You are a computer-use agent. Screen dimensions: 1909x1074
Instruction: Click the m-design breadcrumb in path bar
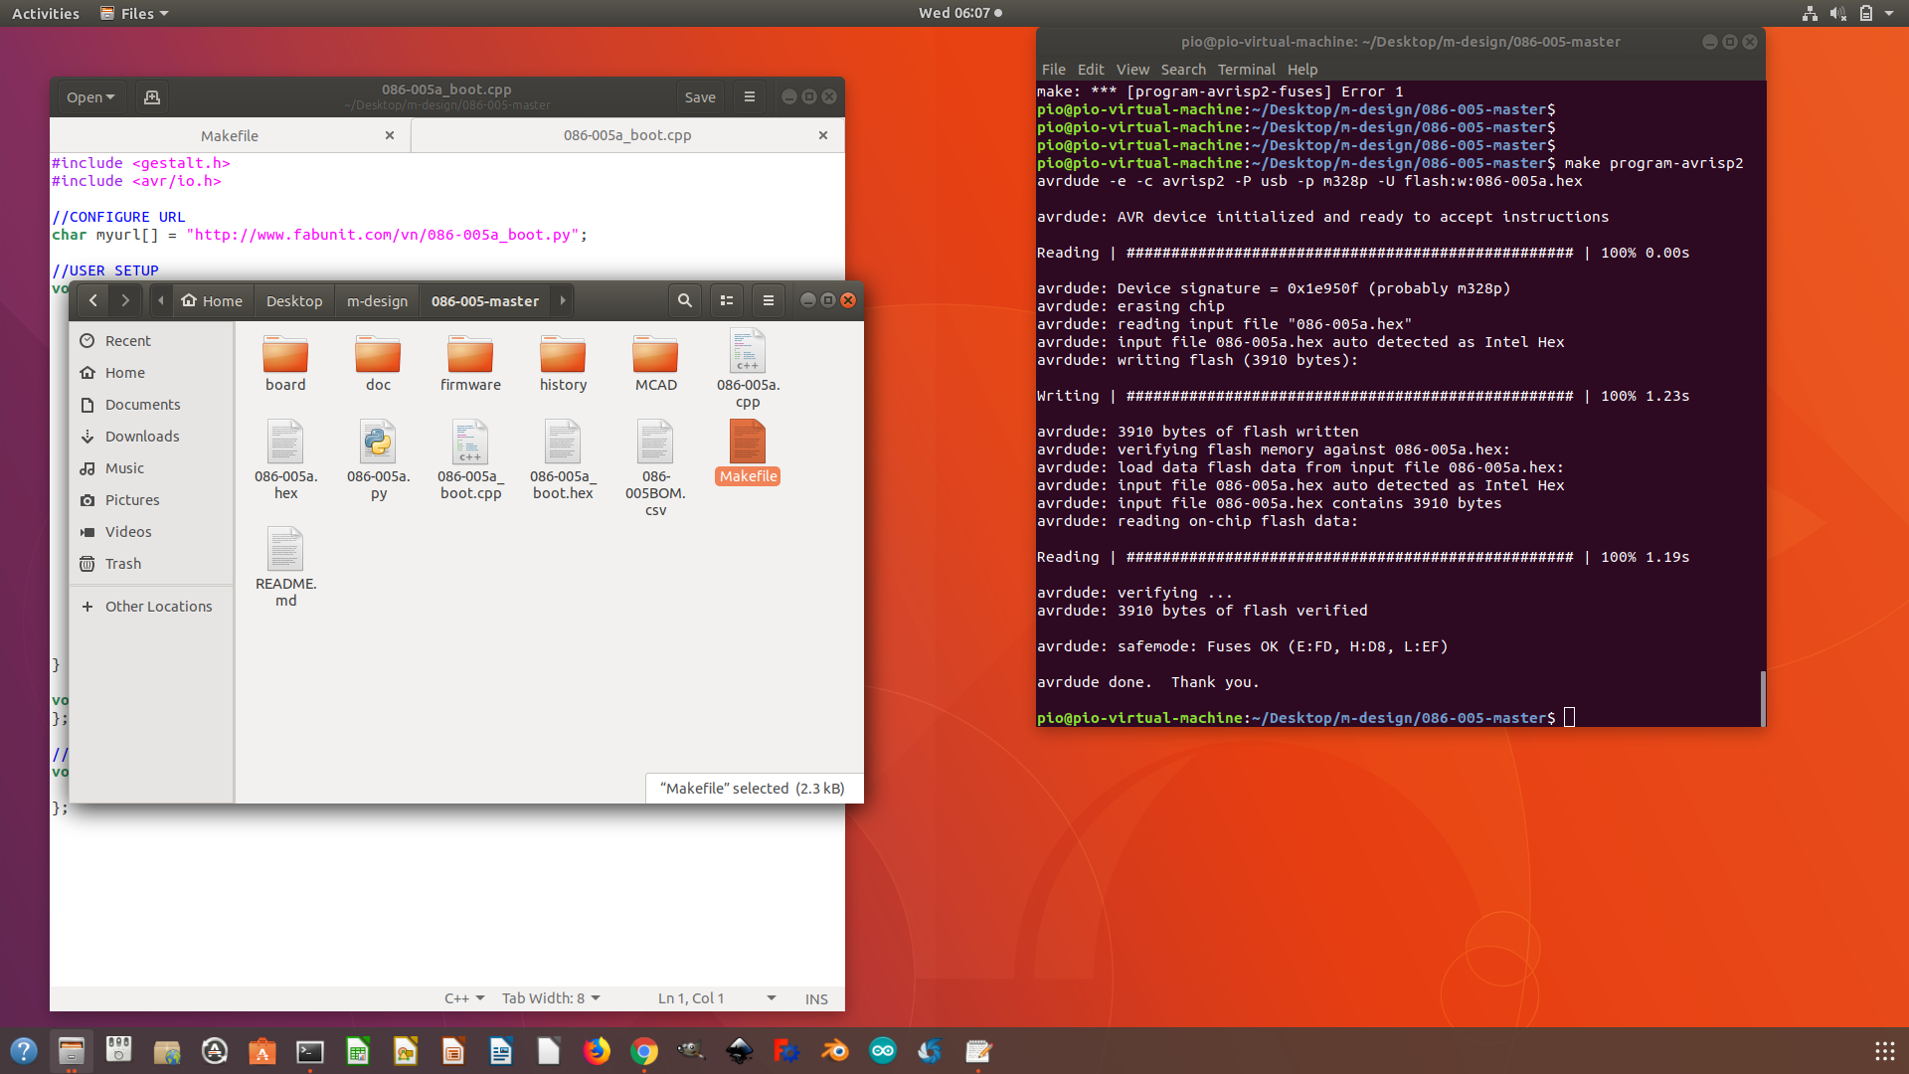[377, 300]
